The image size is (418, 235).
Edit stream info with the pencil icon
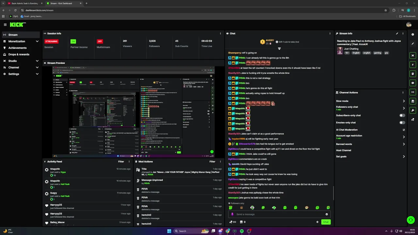tap(397, 33)
